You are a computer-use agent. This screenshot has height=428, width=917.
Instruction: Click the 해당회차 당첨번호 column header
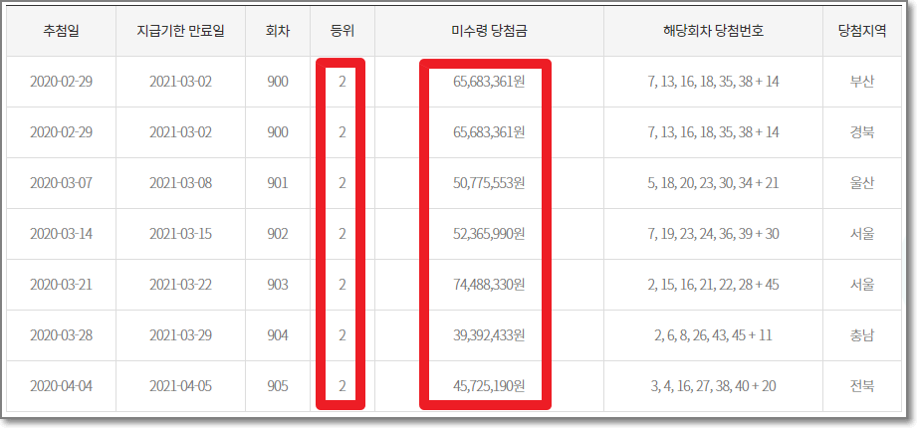(713, 32)
